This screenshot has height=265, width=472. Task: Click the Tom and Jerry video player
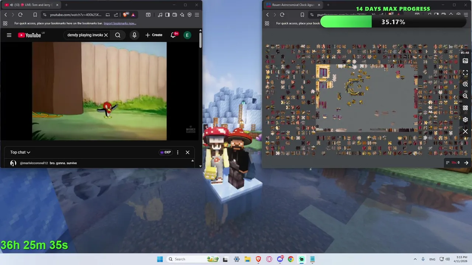coord(99,91)
